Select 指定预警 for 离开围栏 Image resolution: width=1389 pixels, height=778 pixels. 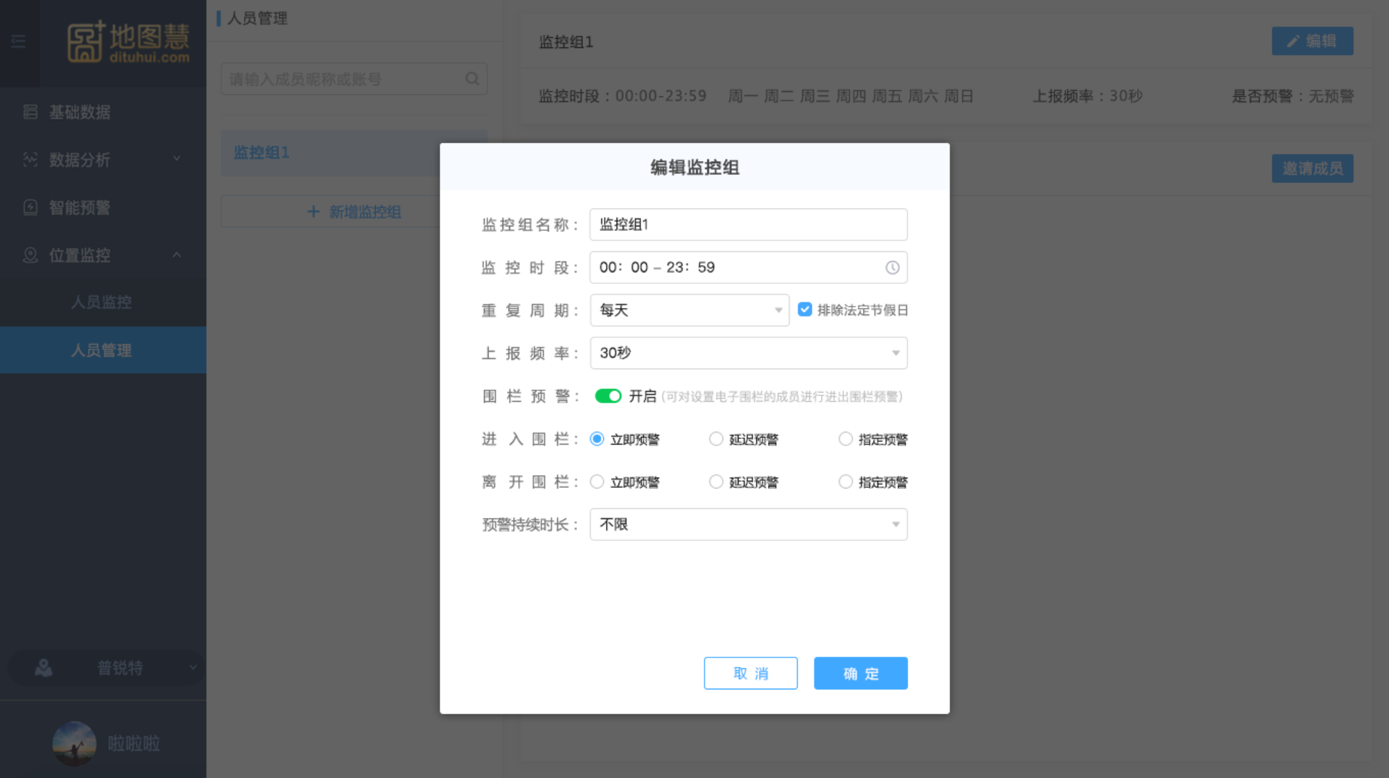[x=846, y=482]
